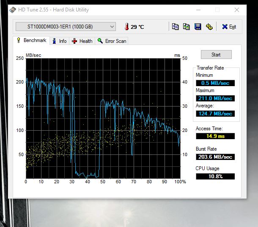Open the ST1000DM003 drive dropdown

[66, 27]
